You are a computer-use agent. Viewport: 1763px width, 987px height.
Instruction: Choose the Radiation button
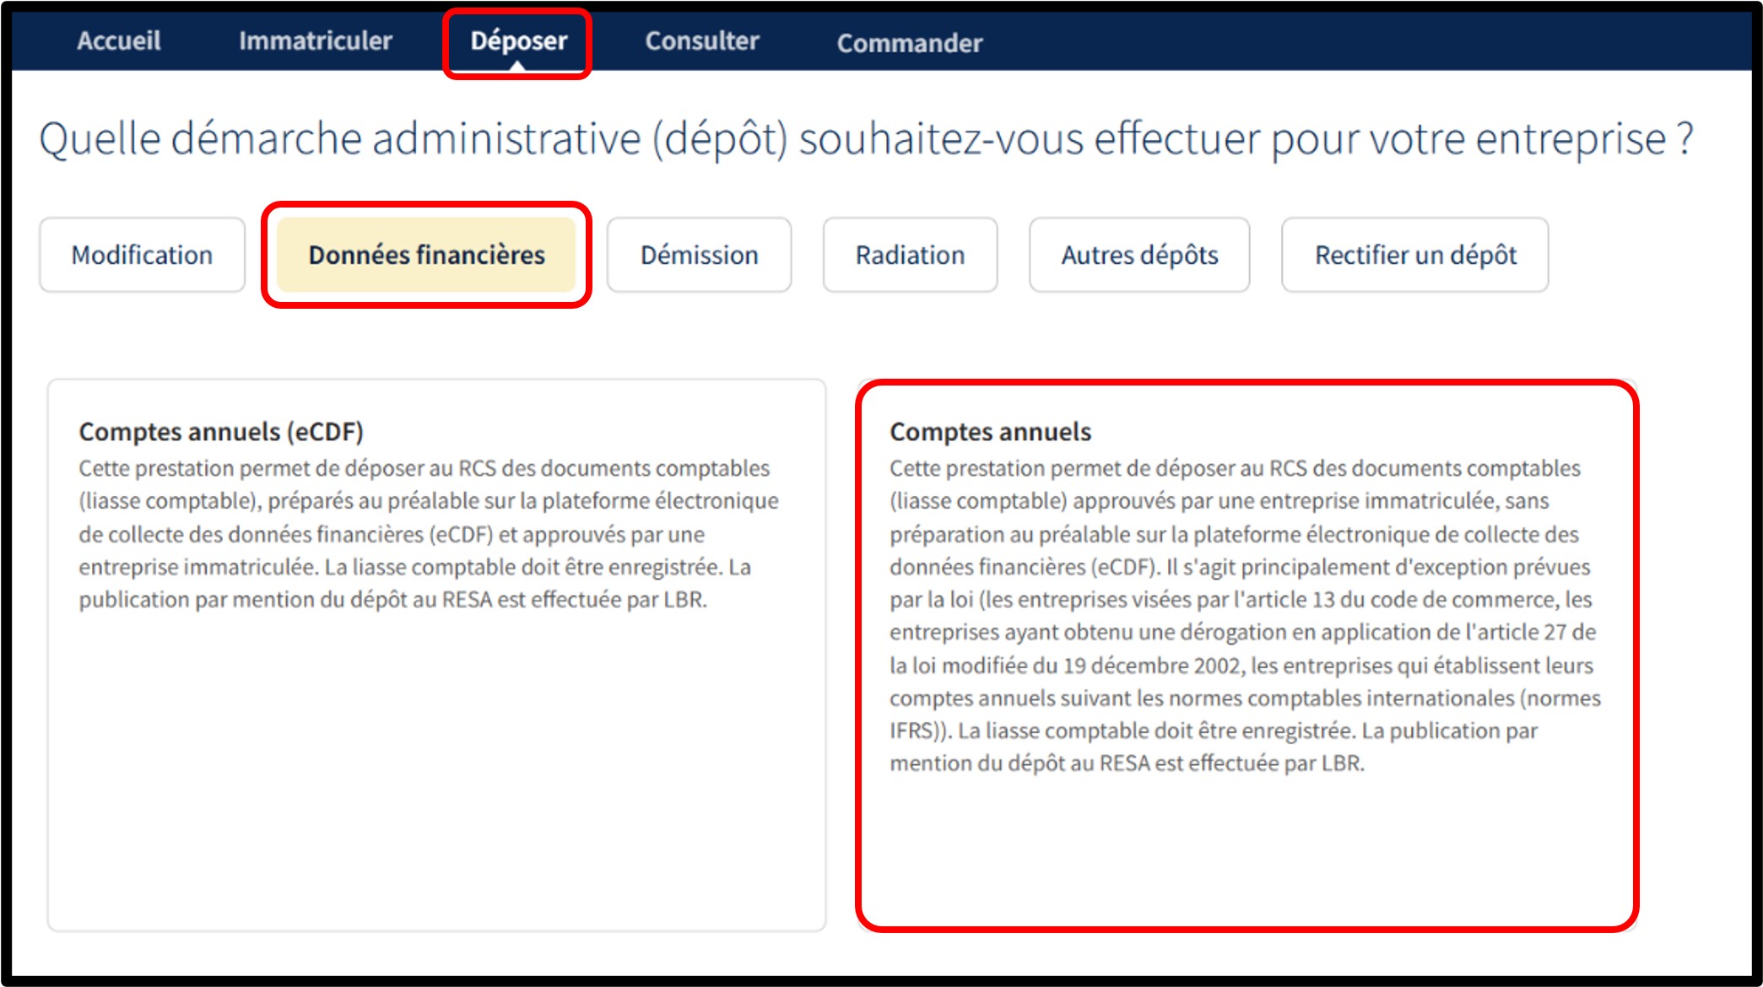click(x=910, y=255)
